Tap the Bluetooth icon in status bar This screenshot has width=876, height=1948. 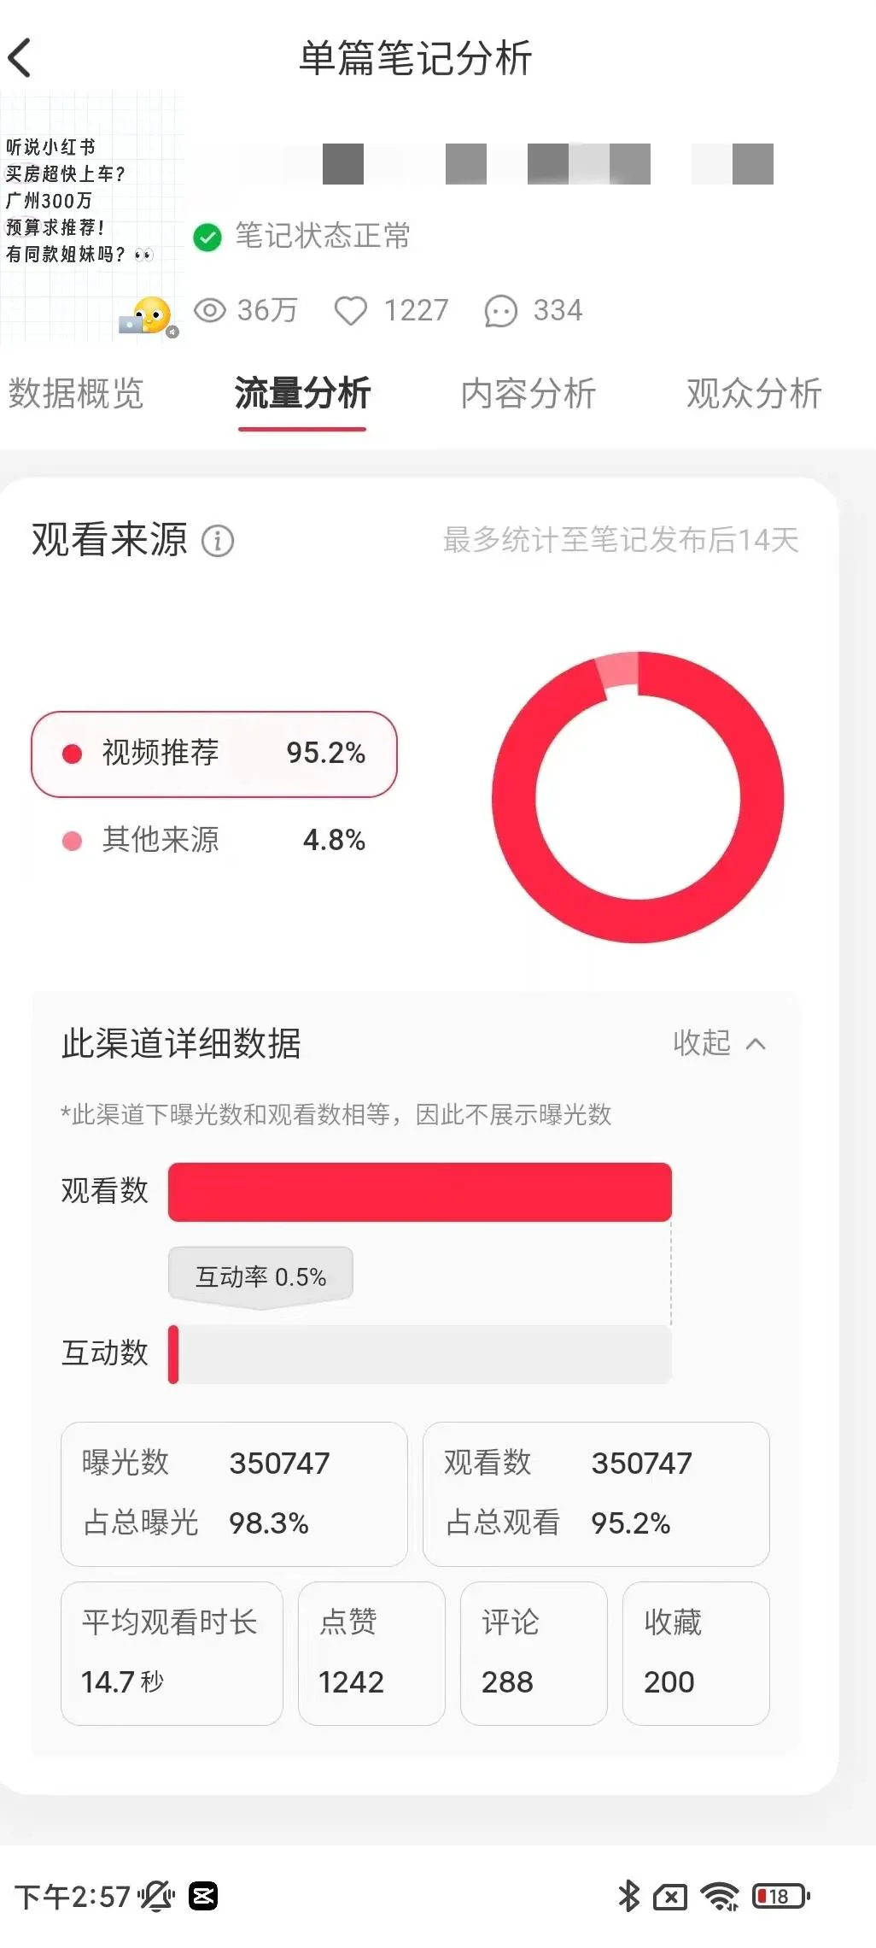(x=628, y=1896)
